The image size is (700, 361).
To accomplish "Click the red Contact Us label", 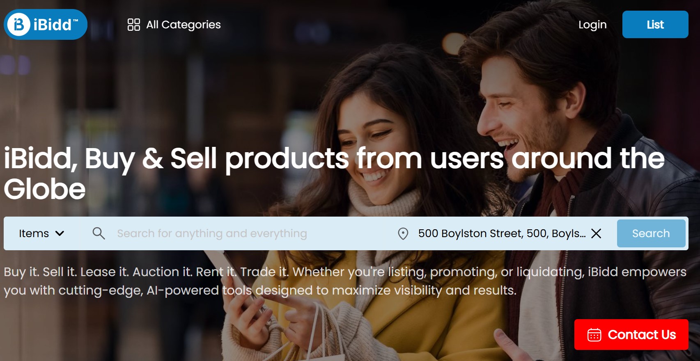I will coord(642,335).
